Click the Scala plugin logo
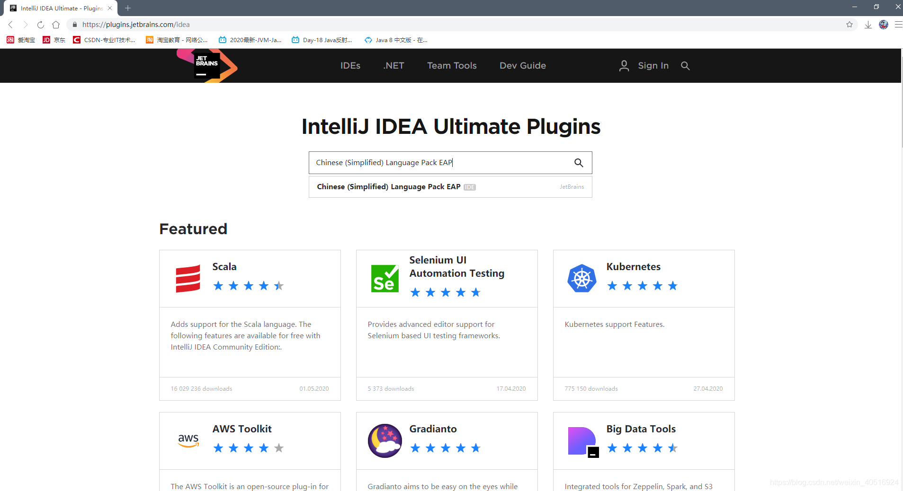This screenshot has width=903, height=491. pyautogui.click(x=188, y=279)
